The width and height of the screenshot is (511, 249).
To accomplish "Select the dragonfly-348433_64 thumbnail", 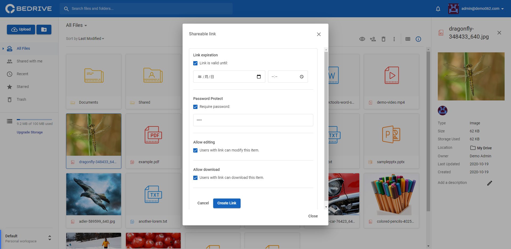I will 94,135.
